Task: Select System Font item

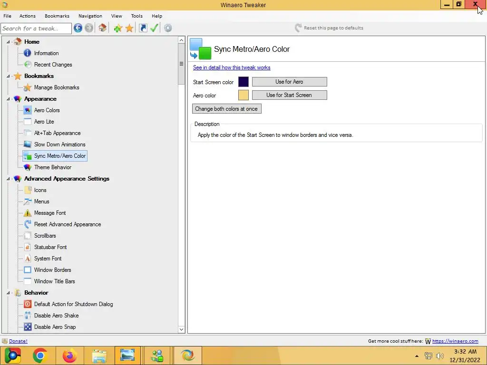Action: 48,259
